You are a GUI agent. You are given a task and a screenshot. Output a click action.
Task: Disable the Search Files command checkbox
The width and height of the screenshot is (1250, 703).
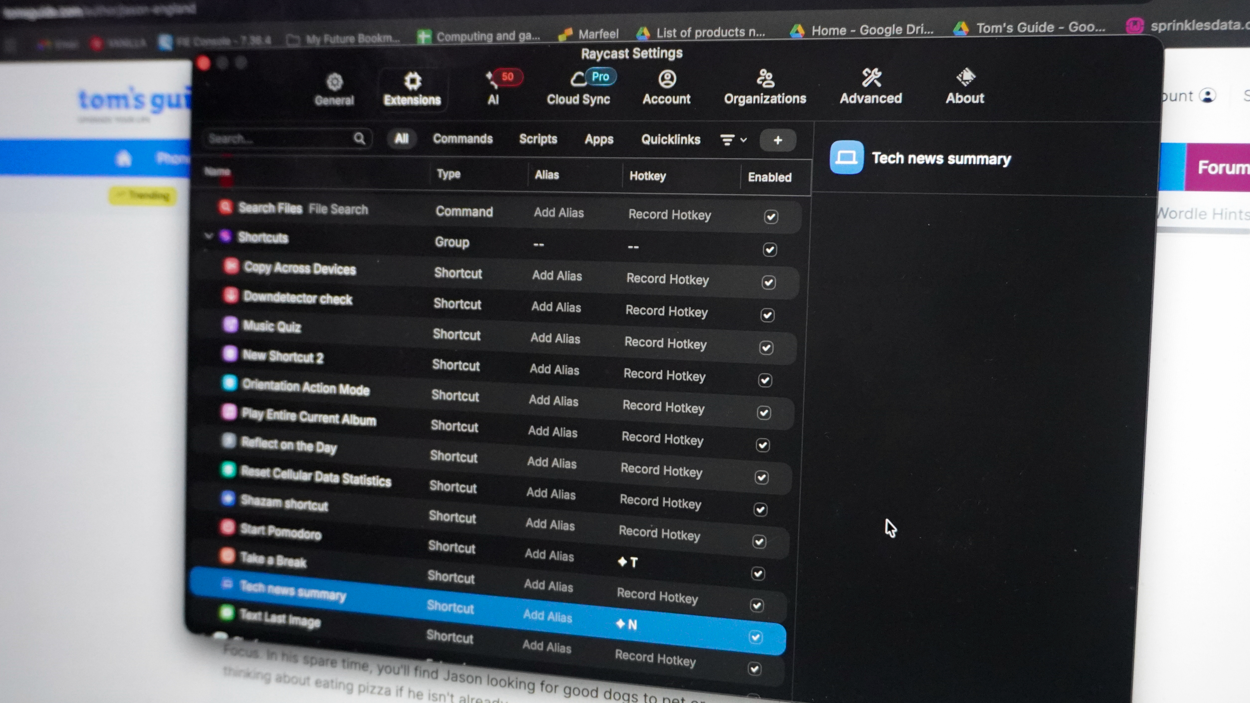[771, 216]
